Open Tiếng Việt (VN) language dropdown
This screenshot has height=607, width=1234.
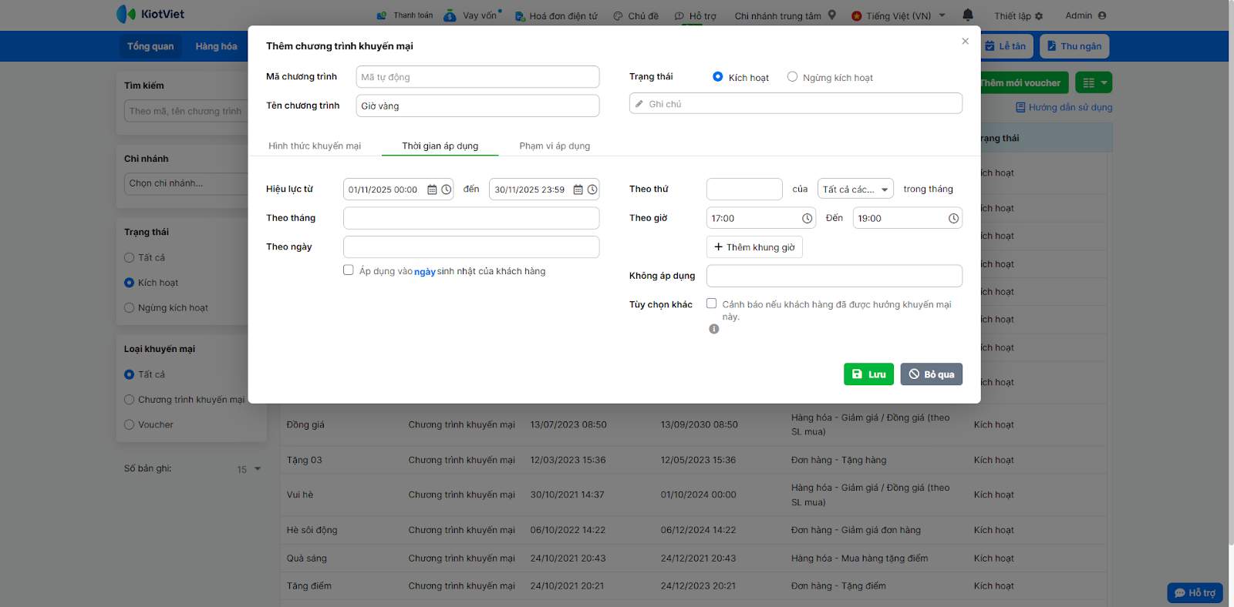[x=899, y=16]
